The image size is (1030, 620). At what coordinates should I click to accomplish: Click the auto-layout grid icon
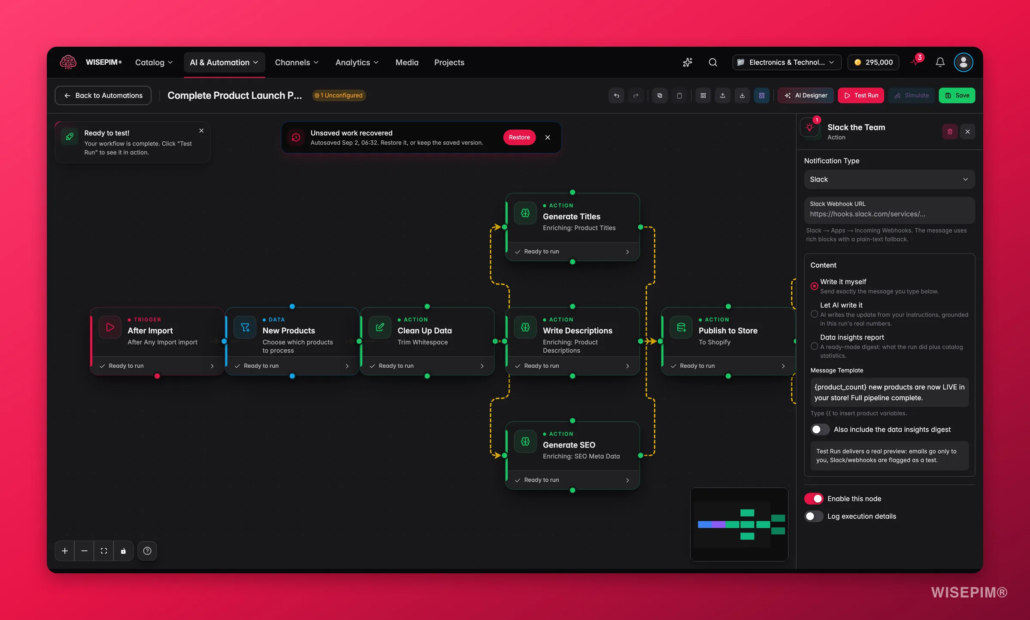tap(703, 95)
